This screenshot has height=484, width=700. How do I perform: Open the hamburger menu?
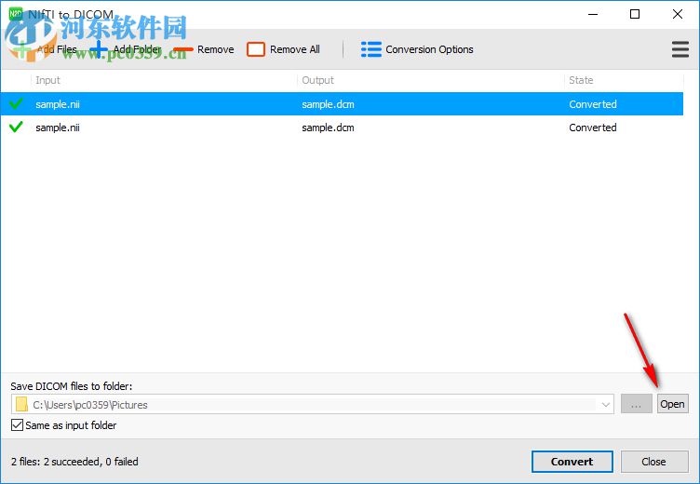coord(680,49)
